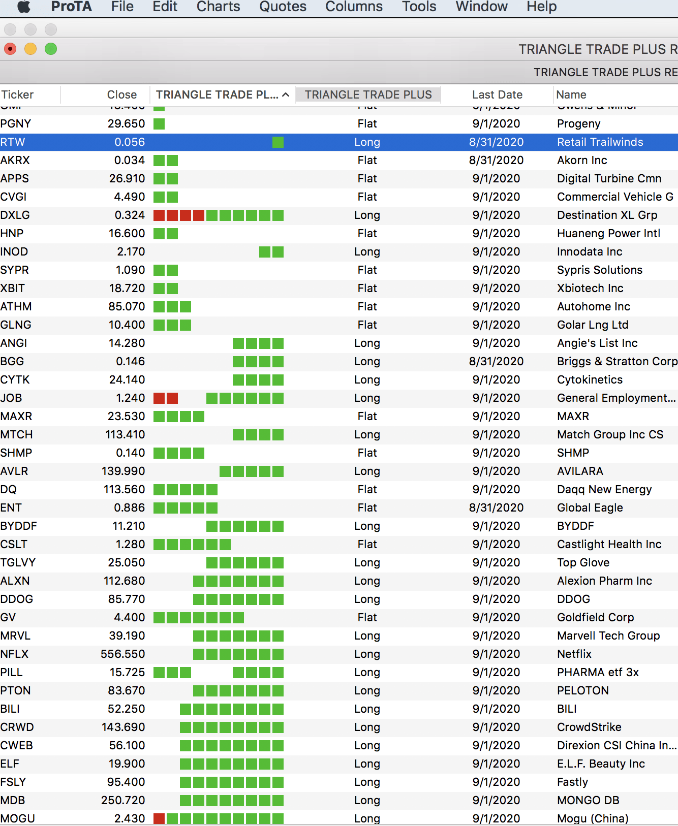Sort by the Close column header
The image size is (678, 826).
[x=121, y=95]
